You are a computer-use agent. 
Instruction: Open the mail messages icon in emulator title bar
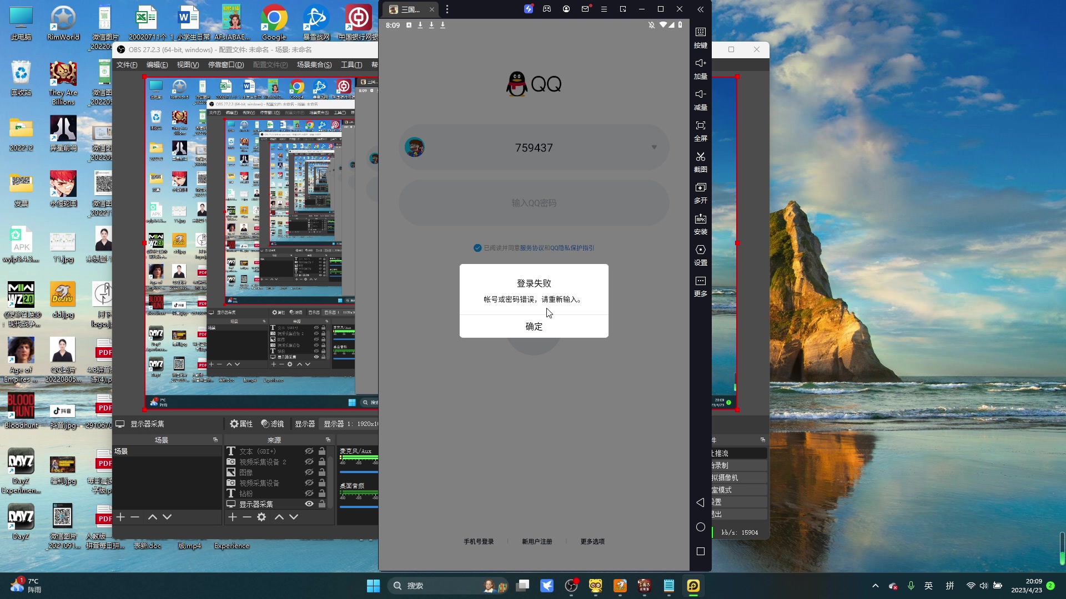(x=585, y=9)
